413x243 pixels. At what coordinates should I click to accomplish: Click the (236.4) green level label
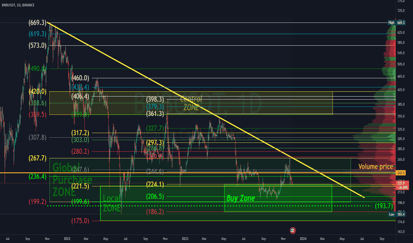37,176
